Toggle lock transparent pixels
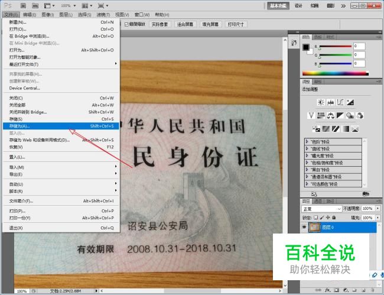Viewport: 384px width, 295px height. tap(316, 218)
